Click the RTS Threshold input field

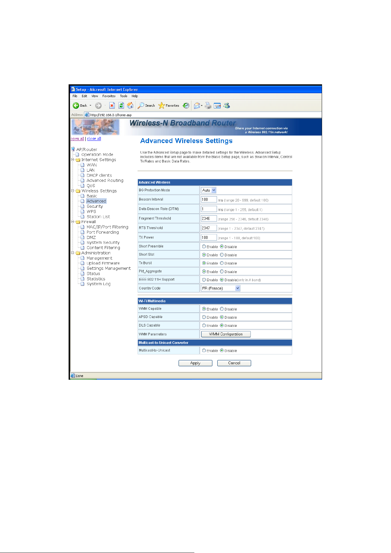pos(209,228)
